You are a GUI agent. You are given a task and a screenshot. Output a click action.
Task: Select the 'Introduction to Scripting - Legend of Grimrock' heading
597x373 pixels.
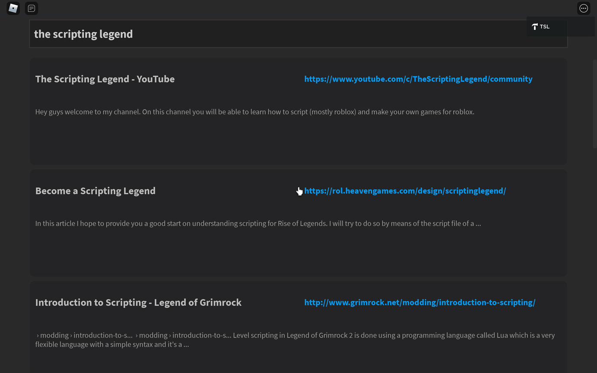pyautogui.click(x=138, y=302)
